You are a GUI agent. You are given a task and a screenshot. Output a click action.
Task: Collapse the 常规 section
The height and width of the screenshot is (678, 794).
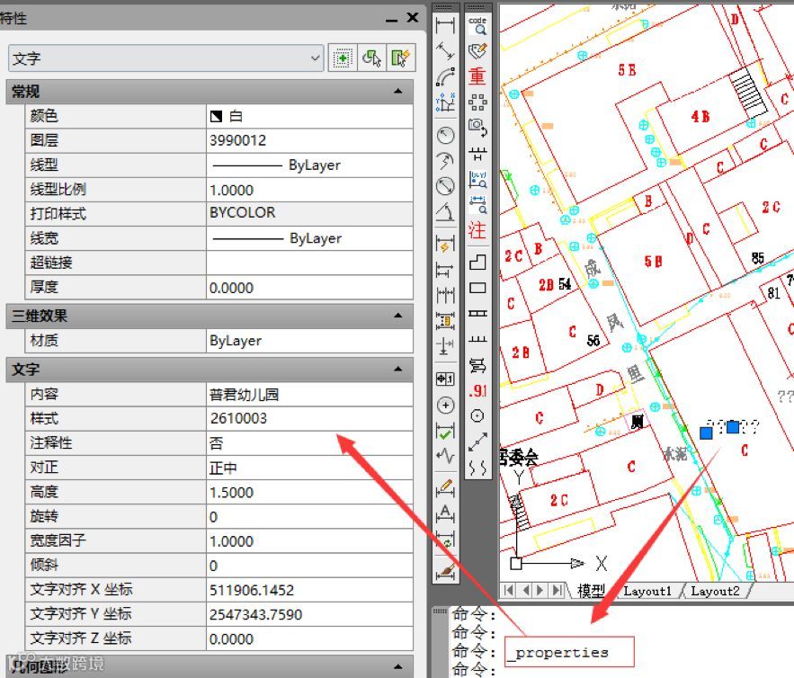pyautogui.click(x=398, y=92)
